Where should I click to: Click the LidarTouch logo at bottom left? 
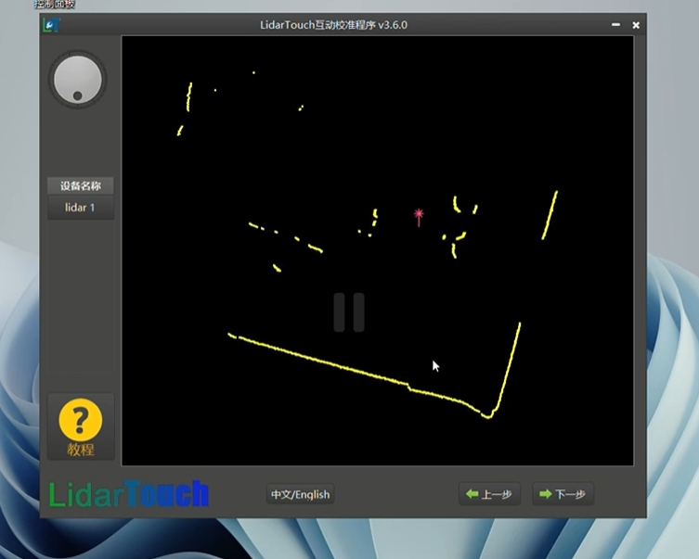pos(128,493)
